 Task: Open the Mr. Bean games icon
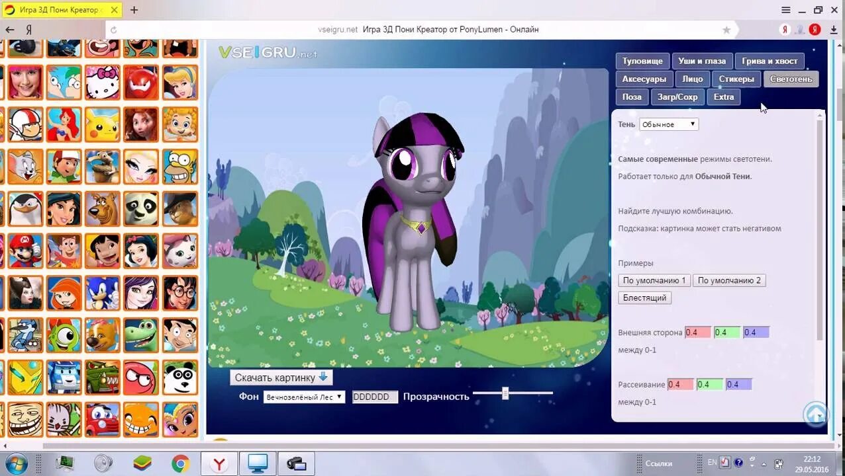tap(180, 336)
